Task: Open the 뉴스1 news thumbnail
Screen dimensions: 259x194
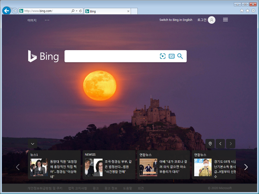Action: (x=39, y=167)
